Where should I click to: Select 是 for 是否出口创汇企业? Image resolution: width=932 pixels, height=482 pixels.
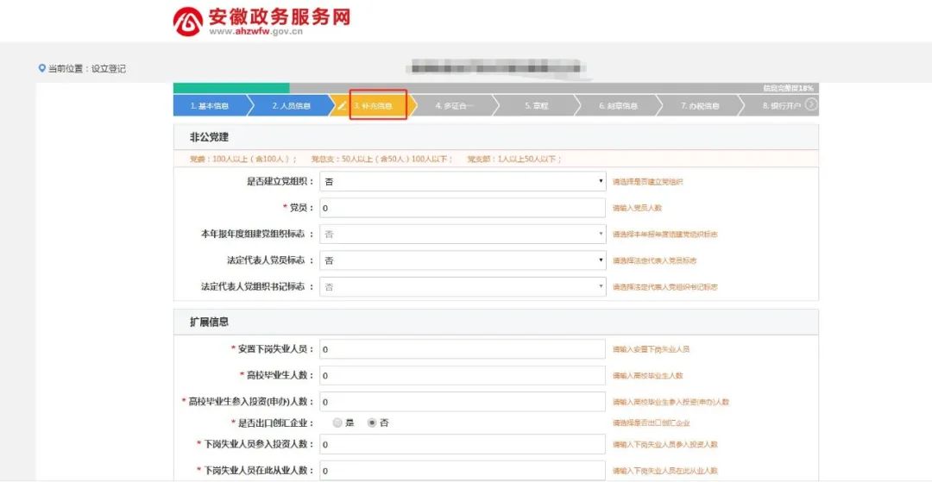337,423
